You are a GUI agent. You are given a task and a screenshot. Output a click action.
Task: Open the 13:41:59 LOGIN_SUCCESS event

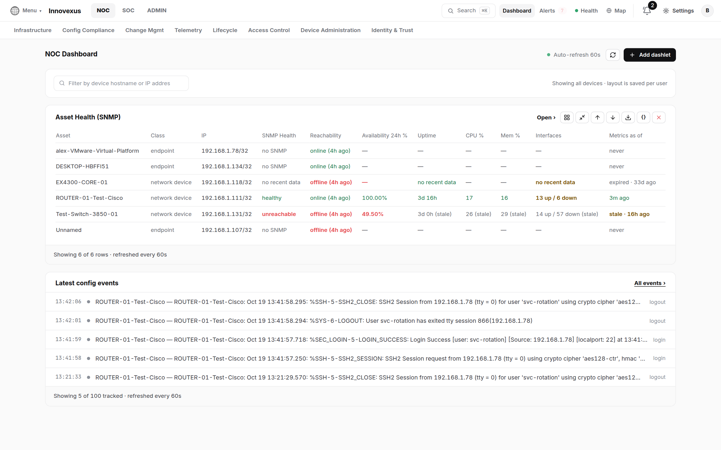click(x=360, y=340)
